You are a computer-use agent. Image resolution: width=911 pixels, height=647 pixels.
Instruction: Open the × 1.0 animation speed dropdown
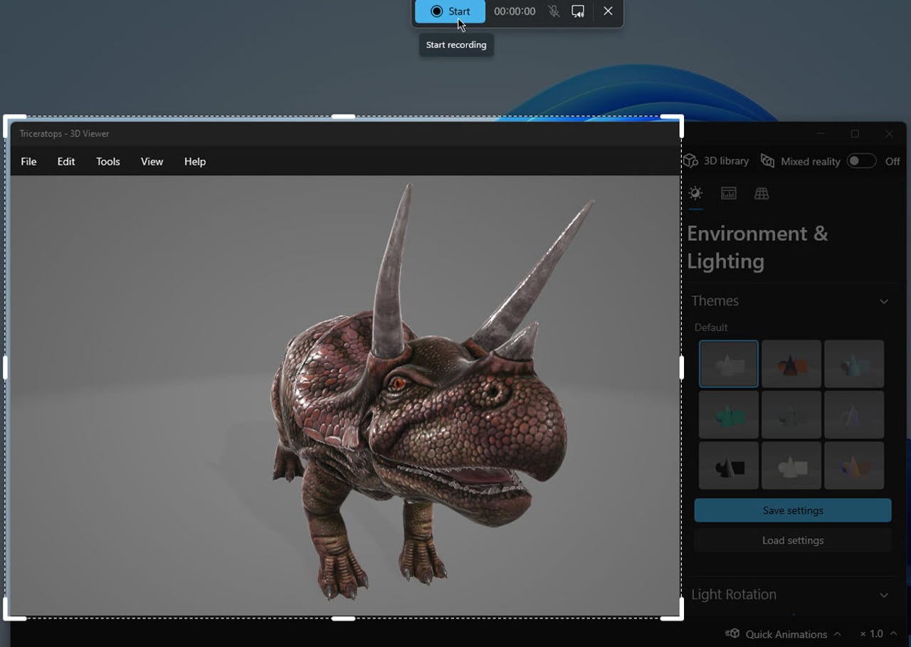(878, 634)
